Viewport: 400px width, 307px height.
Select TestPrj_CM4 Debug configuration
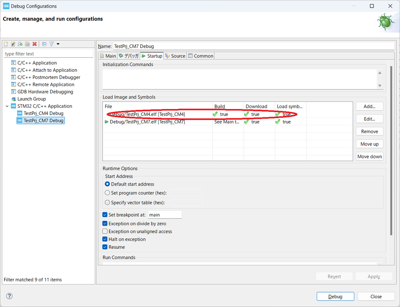point(43,113)
